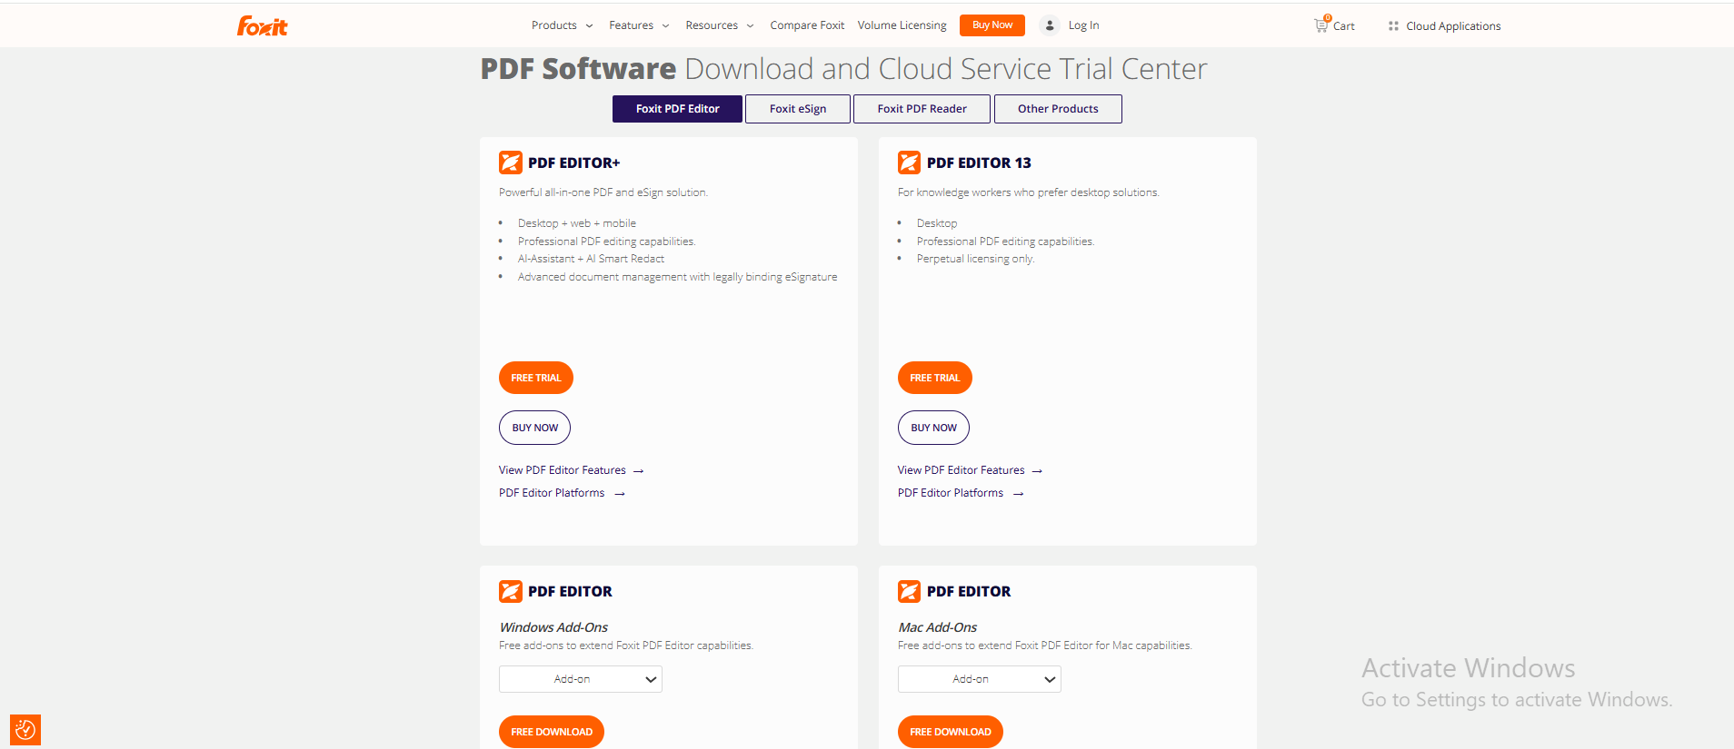Select the Other Products tab

click(x=1057, y=109)
